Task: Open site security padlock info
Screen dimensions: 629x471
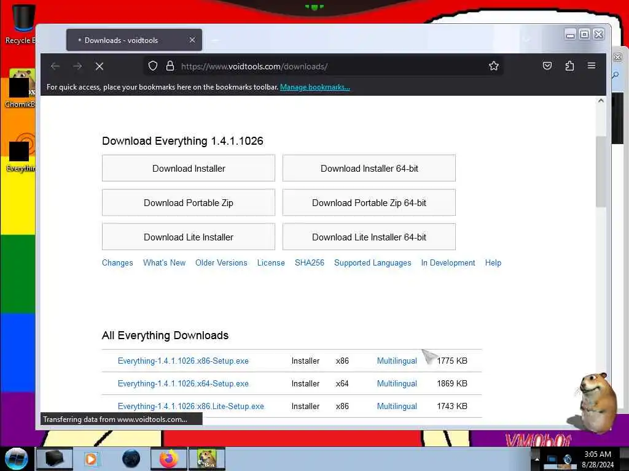Action: [170, 66]
